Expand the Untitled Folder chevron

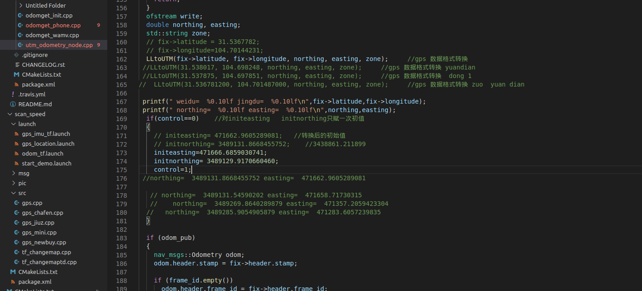[x=21, y=5]
